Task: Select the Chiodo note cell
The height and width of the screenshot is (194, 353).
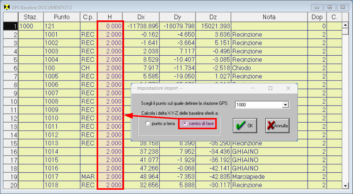Action: (269, 68)
